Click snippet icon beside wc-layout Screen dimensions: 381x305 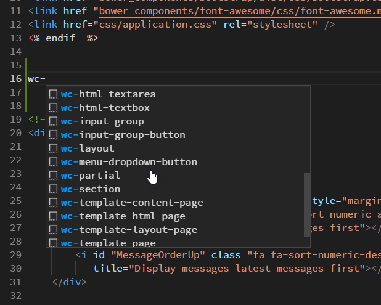(x=53, y=148)
